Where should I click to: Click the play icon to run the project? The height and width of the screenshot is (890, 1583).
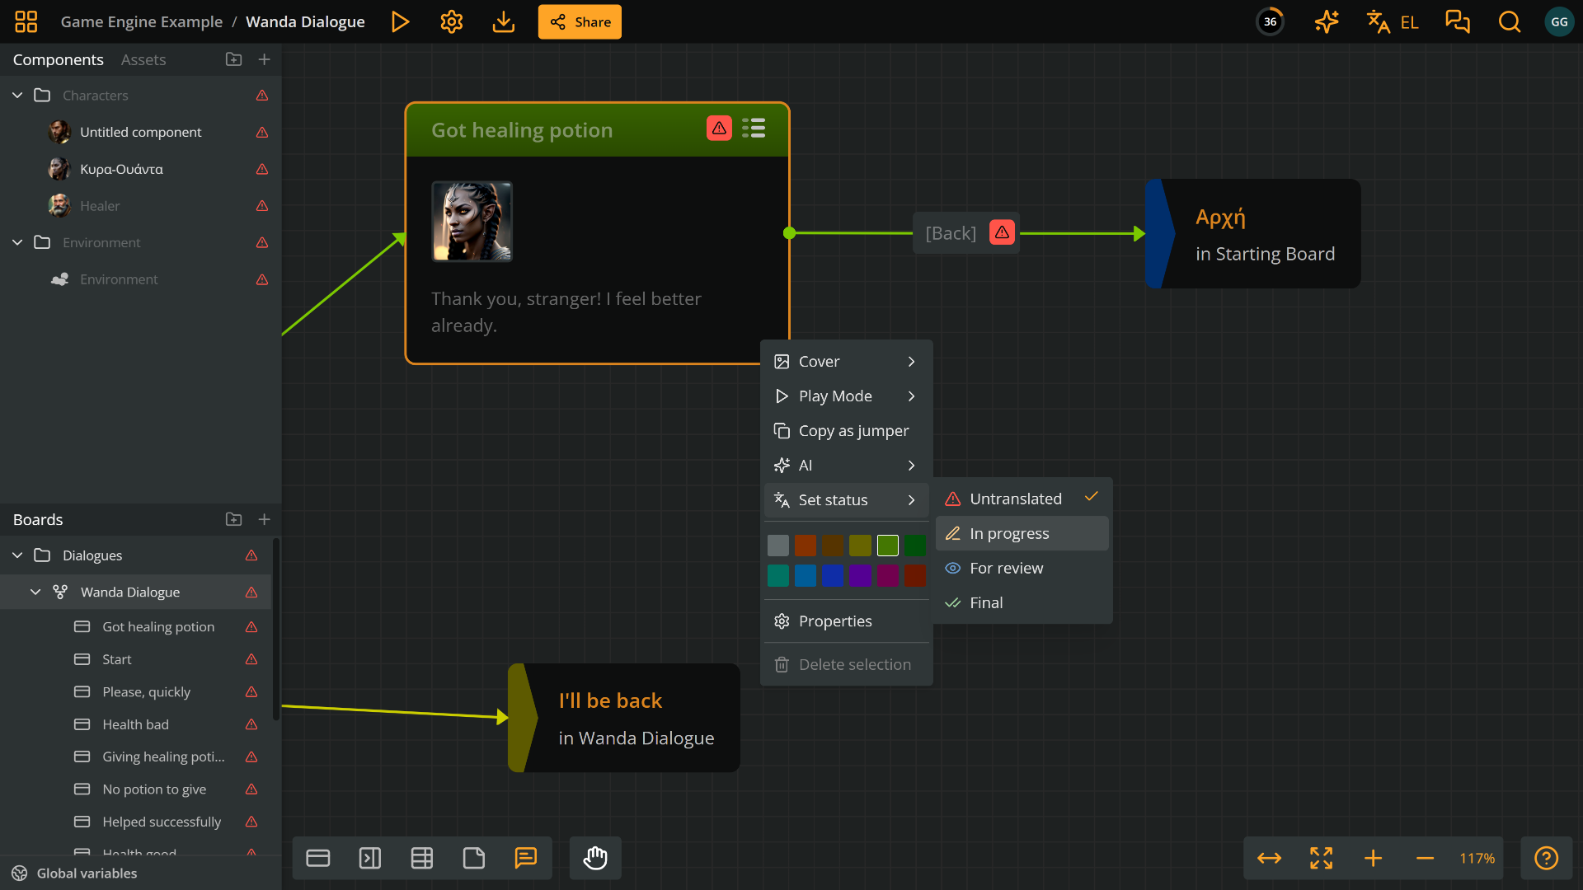[x=400, y=21]
